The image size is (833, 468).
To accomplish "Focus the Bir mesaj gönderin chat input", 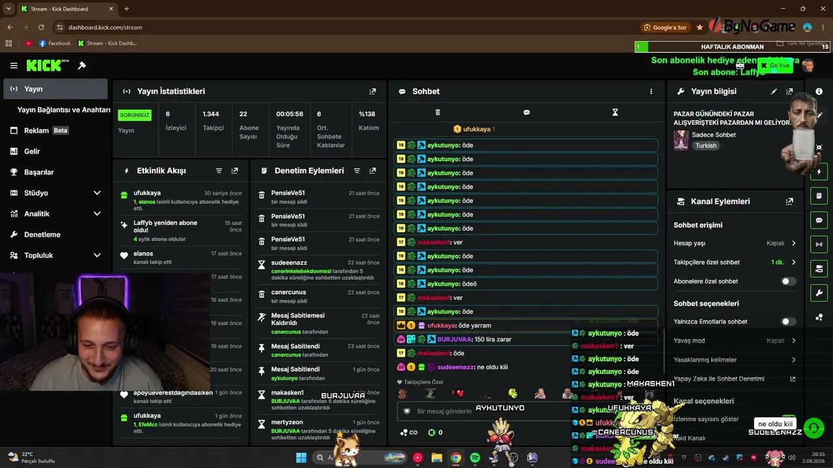I will pos(485,411).
